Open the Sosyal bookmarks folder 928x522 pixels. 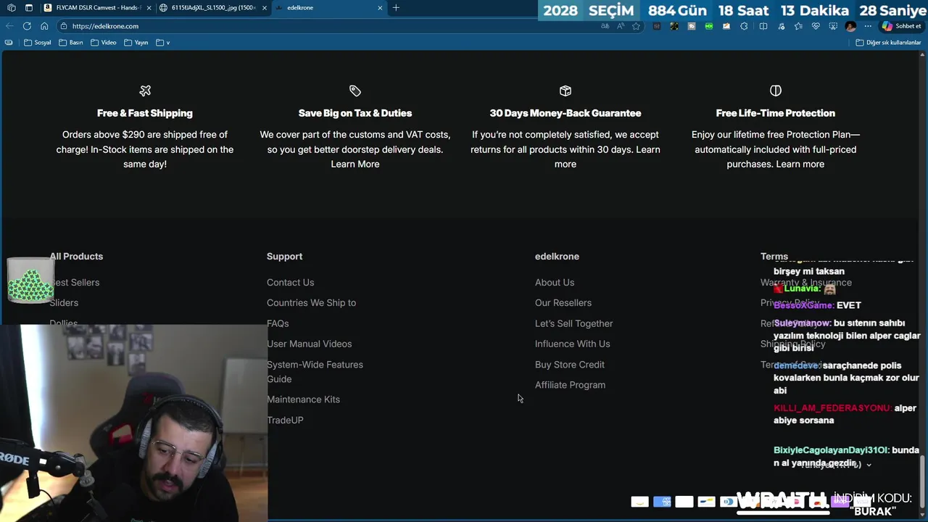click(x=38, y=43)
